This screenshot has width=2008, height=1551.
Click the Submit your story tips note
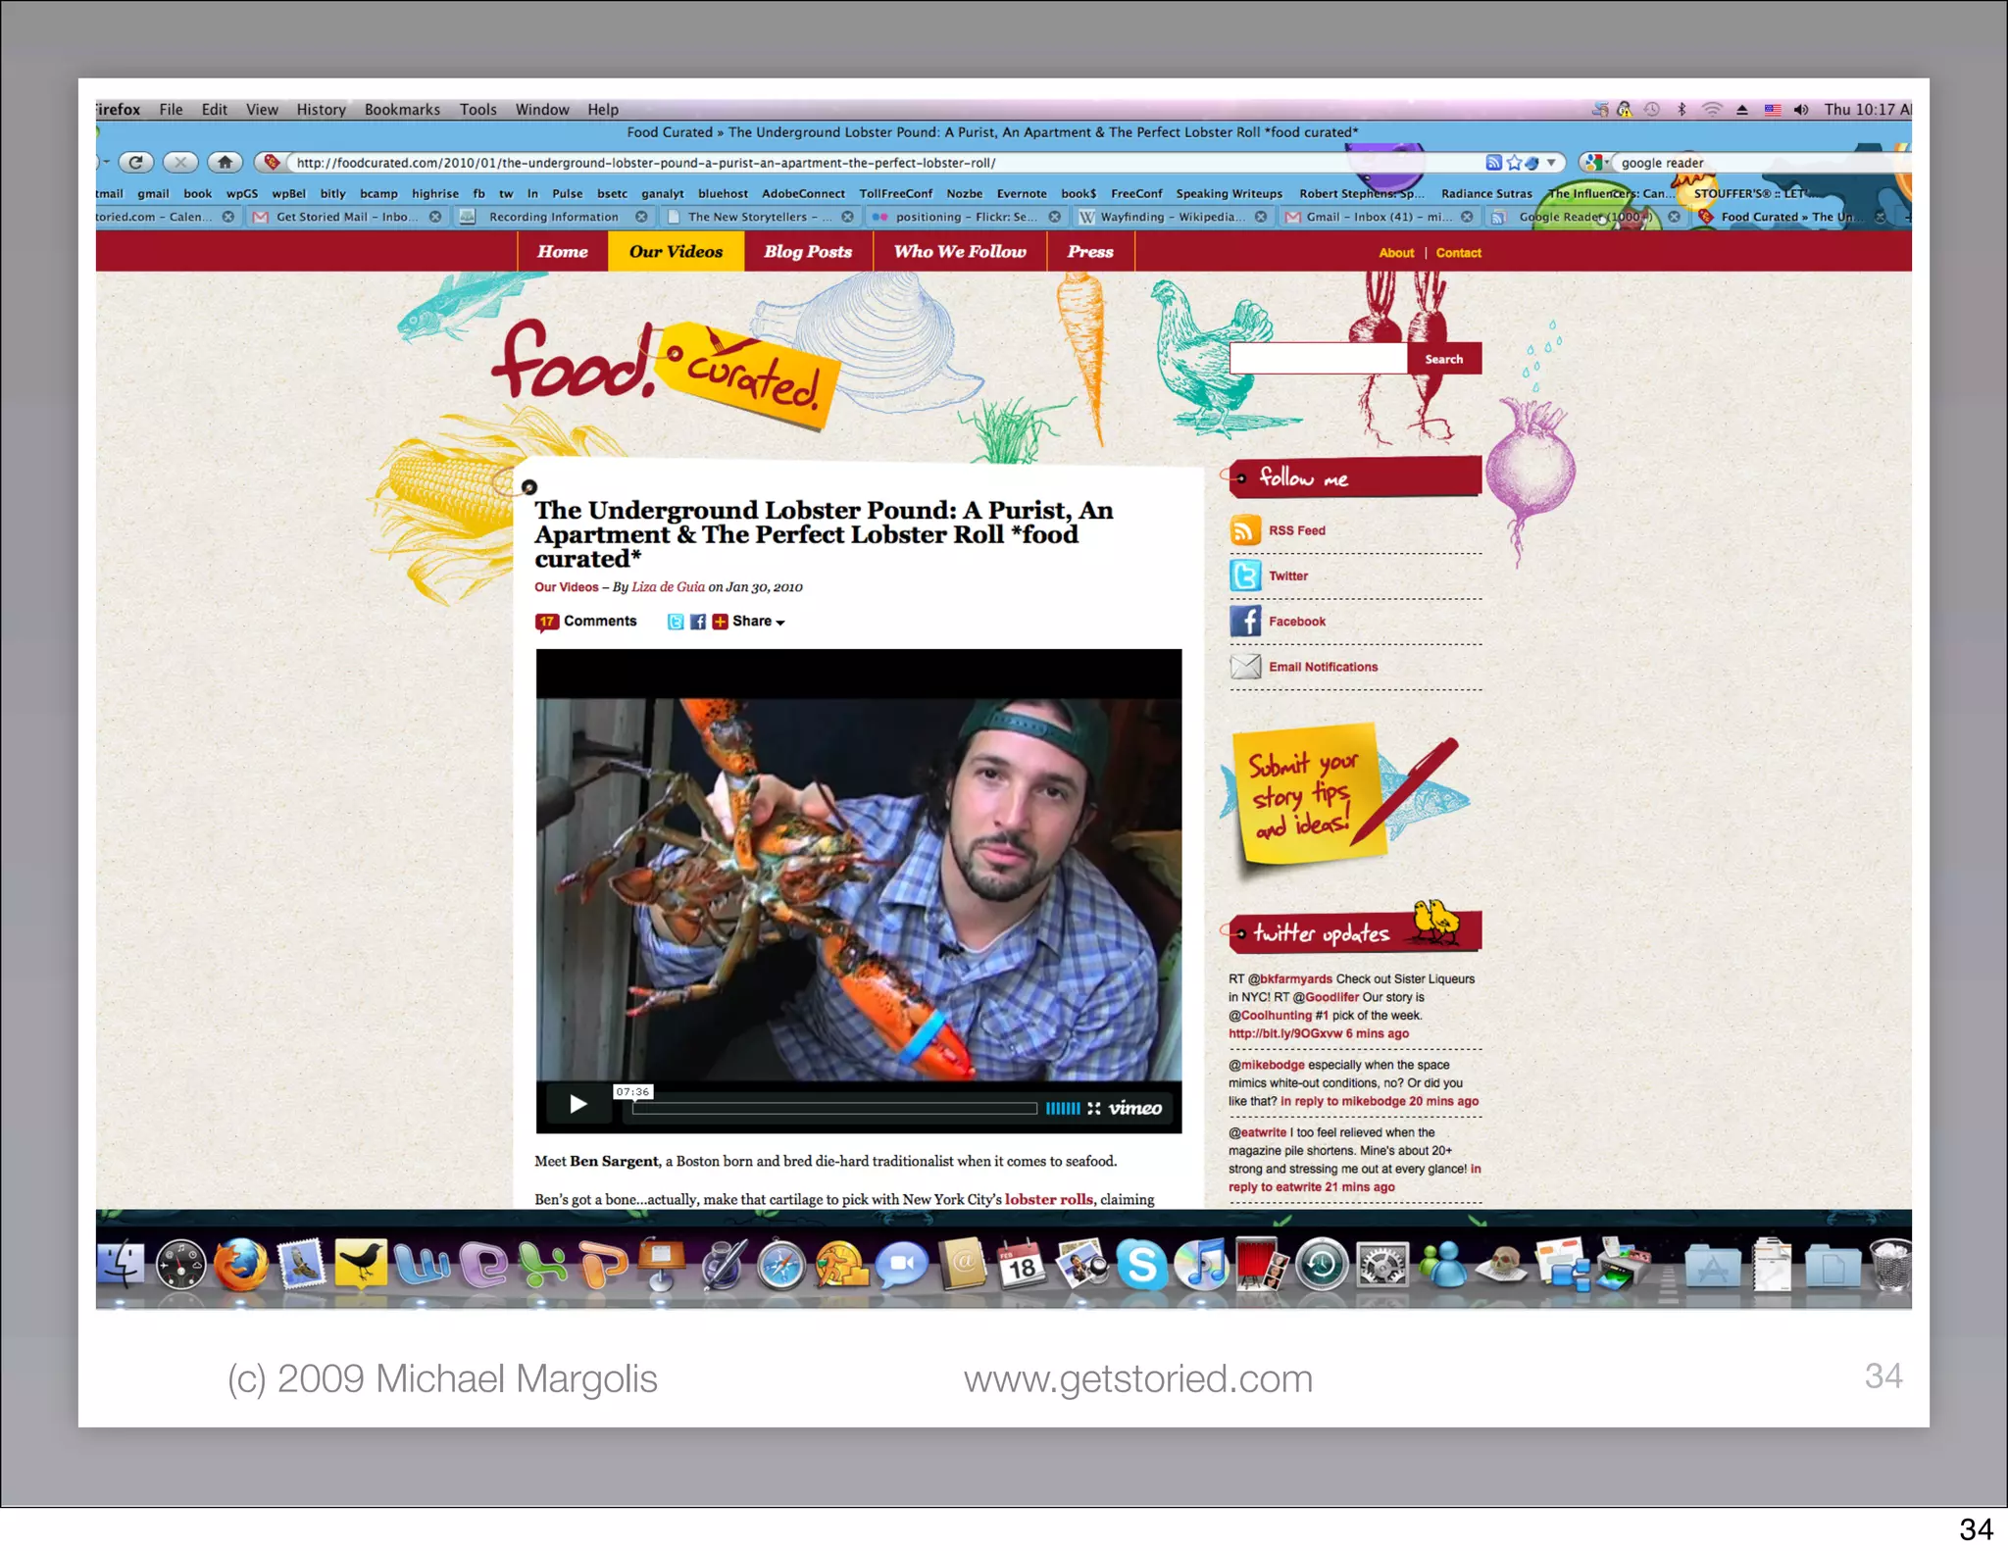[1309, 794]
